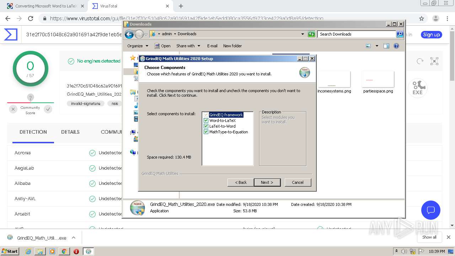Click the Next button in setup
Screen dimensions: 455x256
pyautogui.click(x=267, y=182)
